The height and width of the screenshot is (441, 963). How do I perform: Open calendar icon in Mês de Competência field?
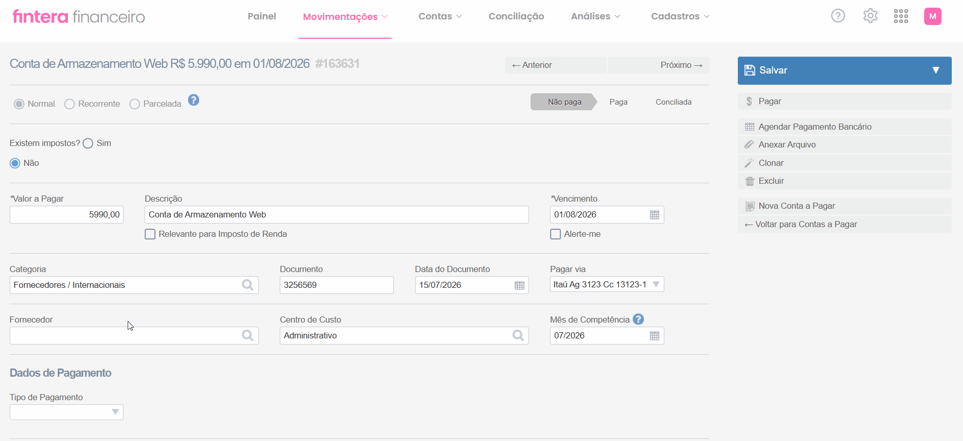(655, 336)
